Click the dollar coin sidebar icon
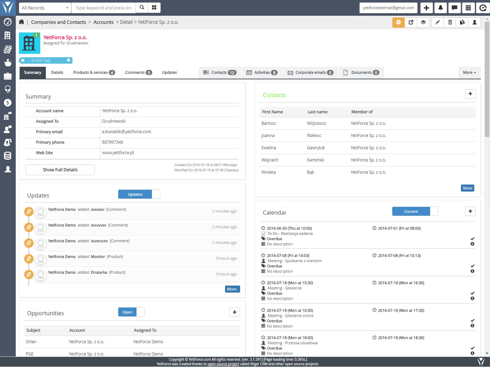490x367 pixels. (8, 102)
